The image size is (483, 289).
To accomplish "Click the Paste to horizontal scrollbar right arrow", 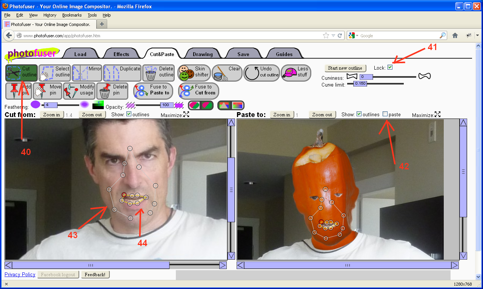I will click(x=455, y=265).
